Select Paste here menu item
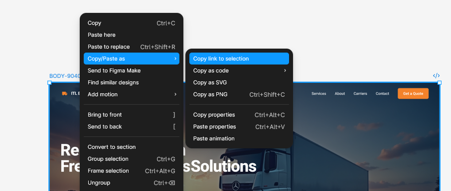451x191 pixels. pyautogui.click(x=132, y=35)
